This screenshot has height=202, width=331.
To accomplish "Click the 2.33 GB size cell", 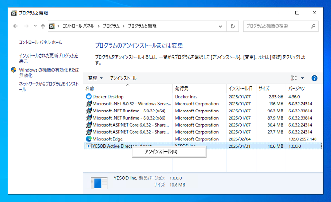I will (x=276, y=97).
